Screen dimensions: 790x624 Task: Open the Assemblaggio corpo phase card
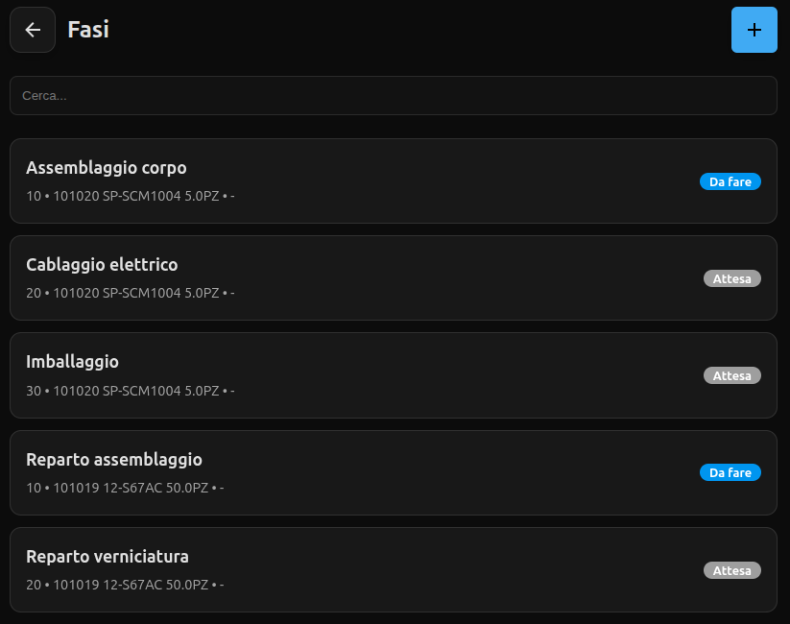(393, 181)
